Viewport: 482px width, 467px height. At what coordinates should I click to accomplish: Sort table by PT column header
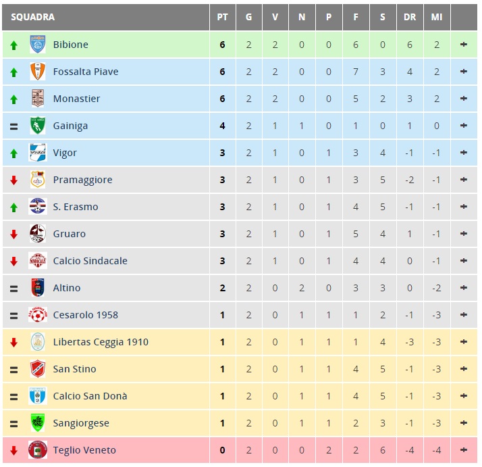(223, 18)
